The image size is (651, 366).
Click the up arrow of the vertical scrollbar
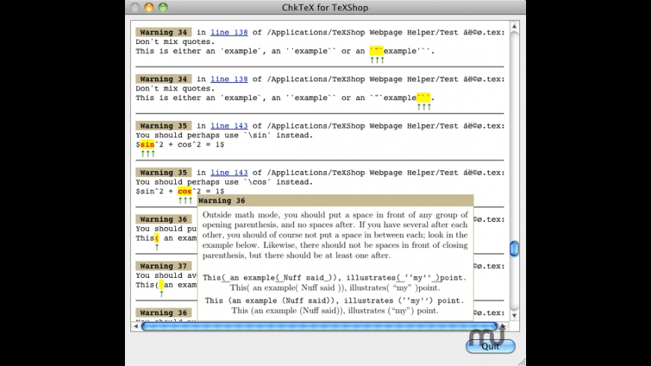pyautogui.click(x=514, y=26)
